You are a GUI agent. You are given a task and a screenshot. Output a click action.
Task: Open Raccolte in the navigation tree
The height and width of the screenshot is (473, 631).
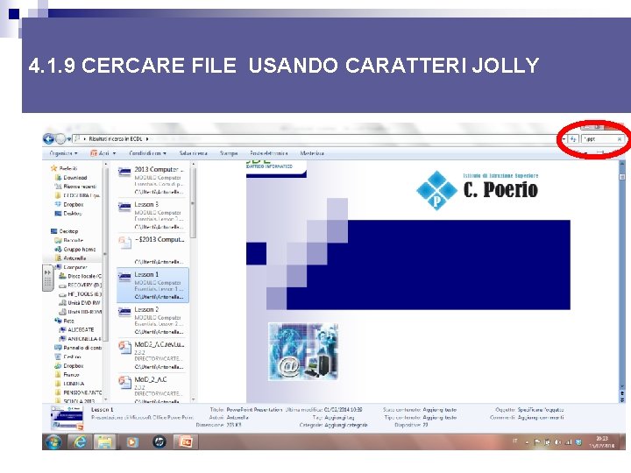(69, 240)
